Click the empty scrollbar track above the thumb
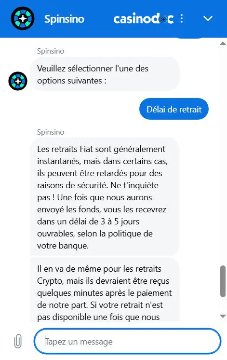The width and height of the screenshot is (227, 360). 223,155
